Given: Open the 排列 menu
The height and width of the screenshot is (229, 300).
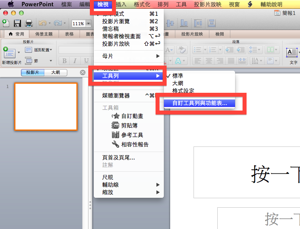Looking at the screenshot, I should 163,4.
